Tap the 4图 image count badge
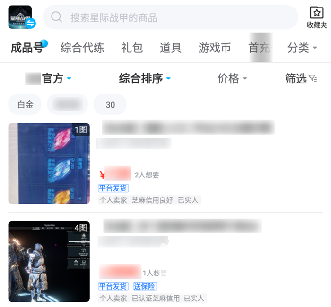Viewport: 331px width, 307px height. [x=81, y=227]
